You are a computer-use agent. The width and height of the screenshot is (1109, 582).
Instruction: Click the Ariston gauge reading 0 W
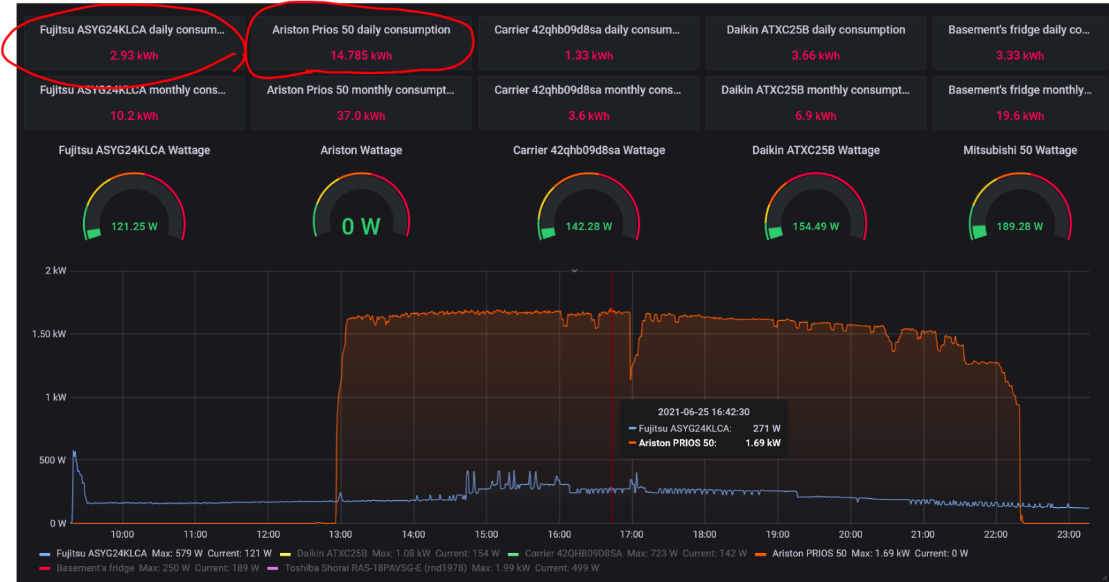pos(361,227)
